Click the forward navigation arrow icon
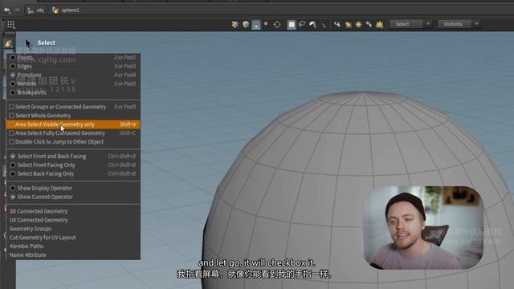 17,10
